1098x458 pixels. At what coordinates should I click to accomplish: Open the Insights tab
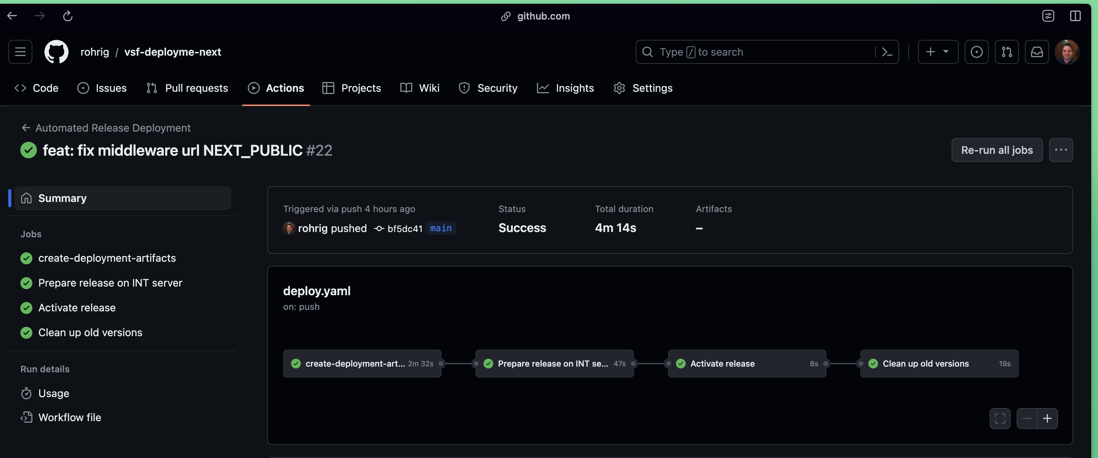[x=565, y=88]
